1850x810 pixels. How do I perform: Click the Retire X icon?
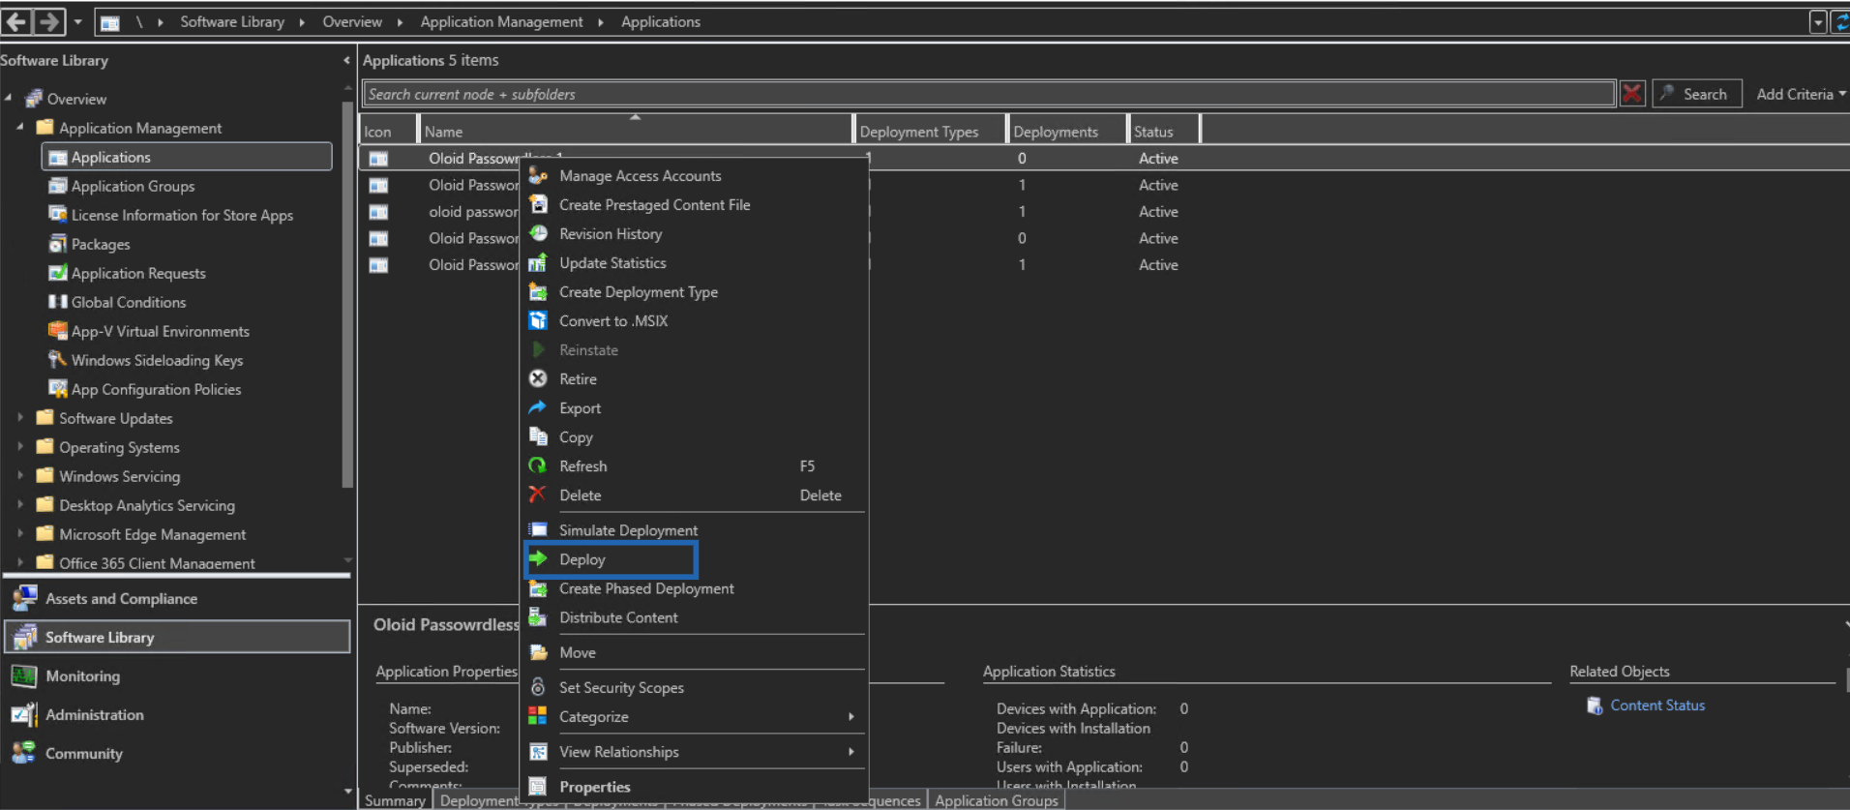(x=538, y=378)
